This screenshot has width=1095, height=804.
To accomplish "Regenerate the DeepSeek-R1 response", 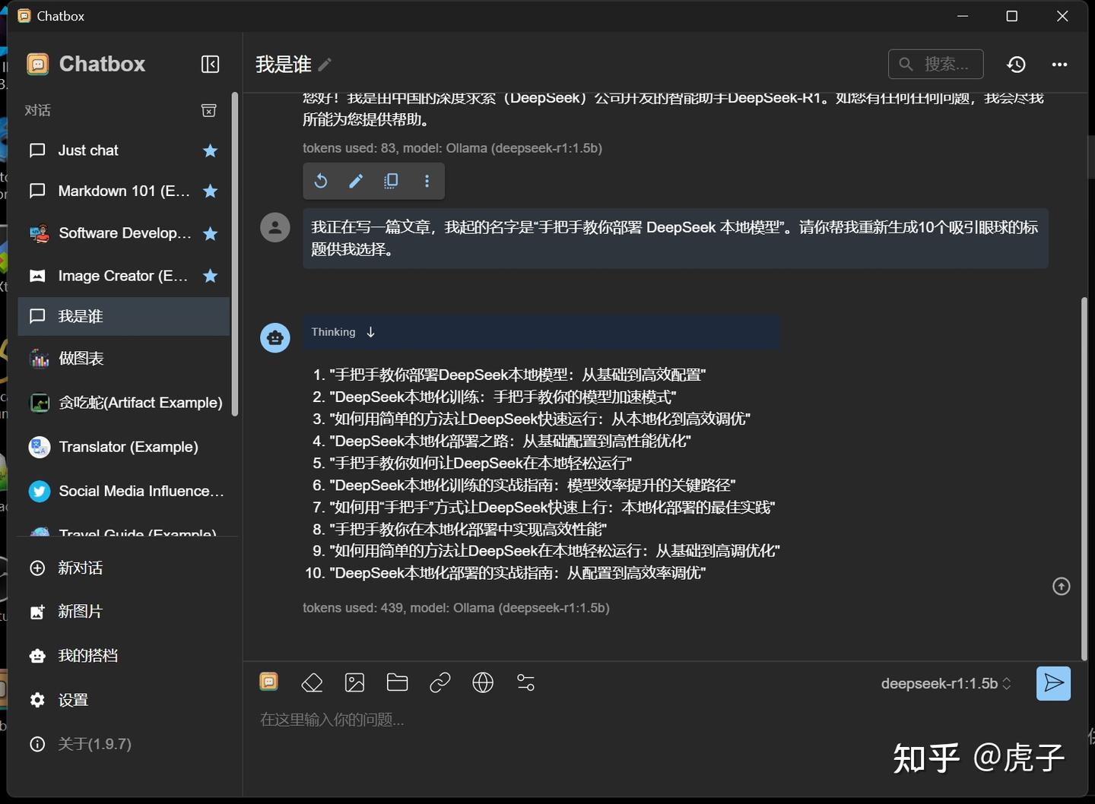I will pos(320,181).
